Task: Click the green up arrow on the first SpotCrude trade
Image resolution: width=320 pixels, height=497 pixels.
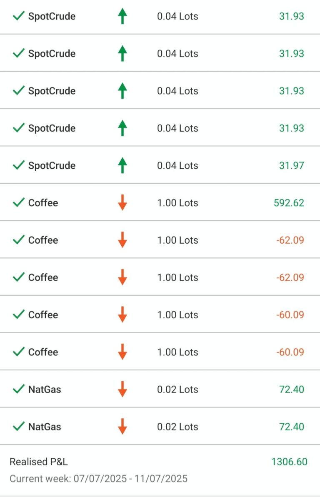Action: tap(122, 16)
